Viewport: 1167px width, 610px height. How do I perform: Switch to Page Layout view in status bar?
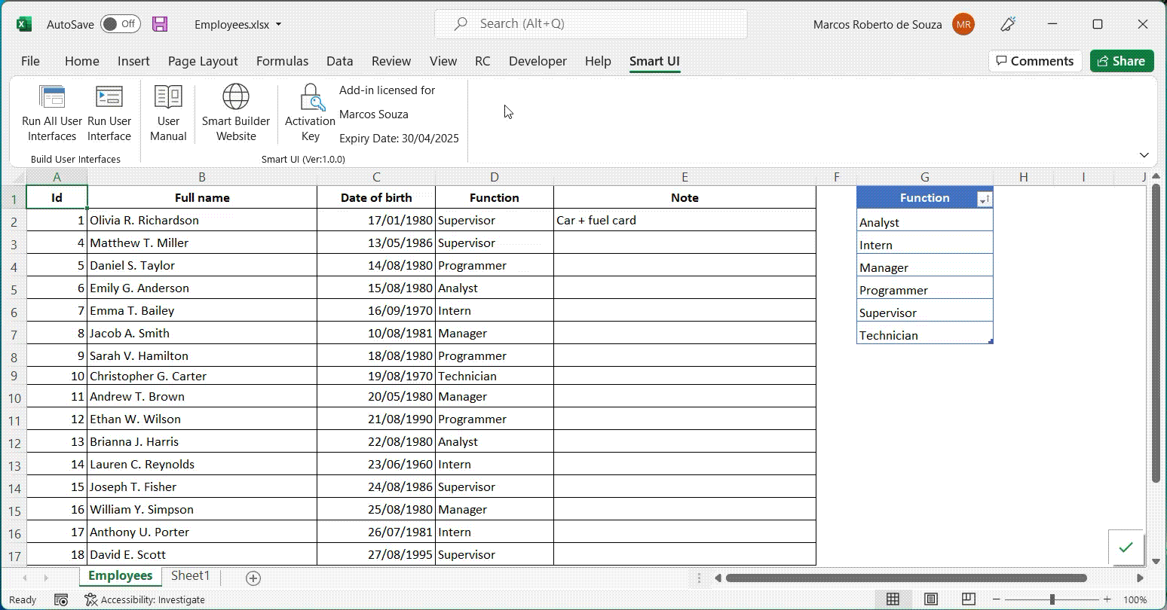pos(930,599)
